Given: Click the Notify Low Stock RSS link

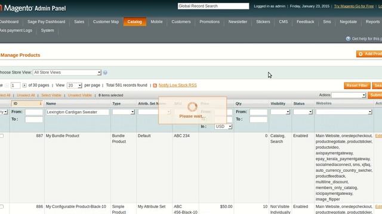Looking at the screenshot, I should (x=178, y=86).
